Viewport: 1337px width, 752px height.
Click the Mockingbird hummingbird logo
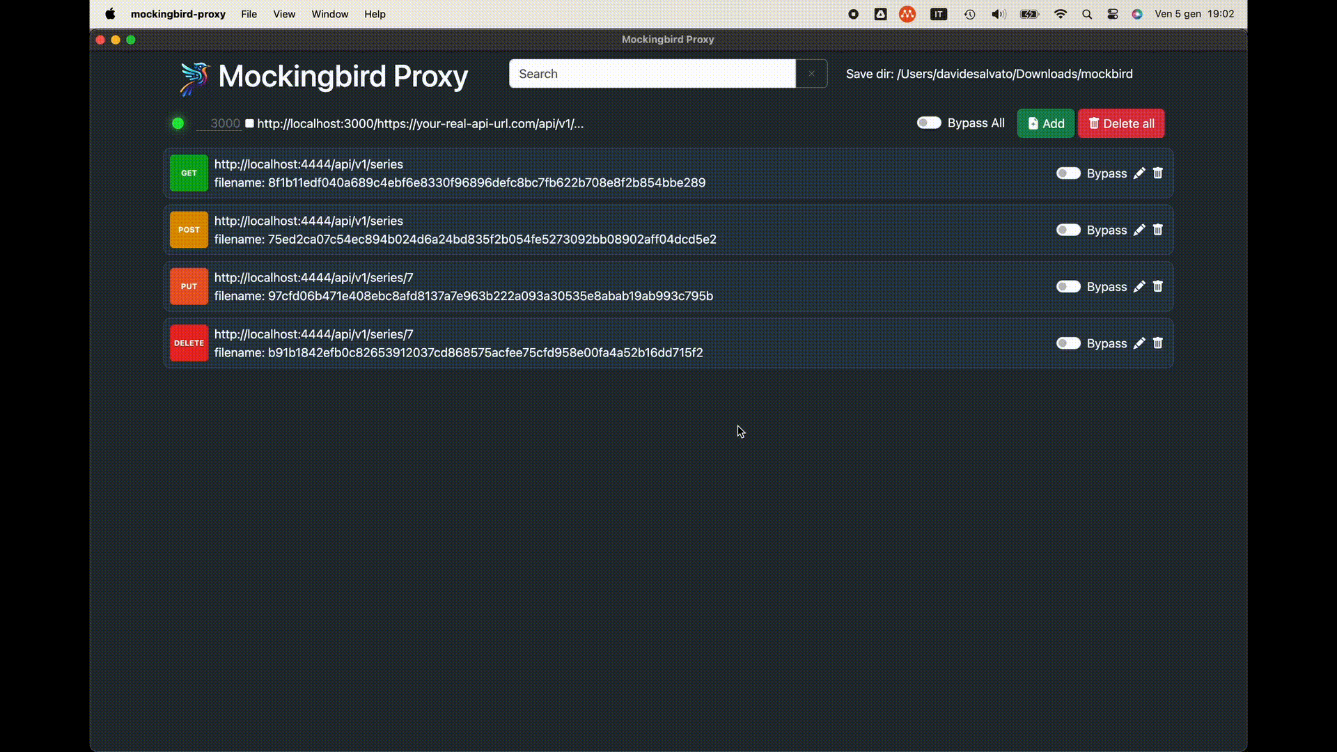tap(195, 77)
